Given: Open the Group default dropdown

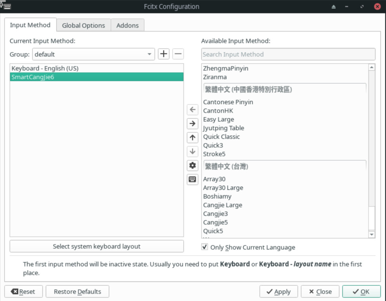Looking at the screenshot, I should click(93, 54).
